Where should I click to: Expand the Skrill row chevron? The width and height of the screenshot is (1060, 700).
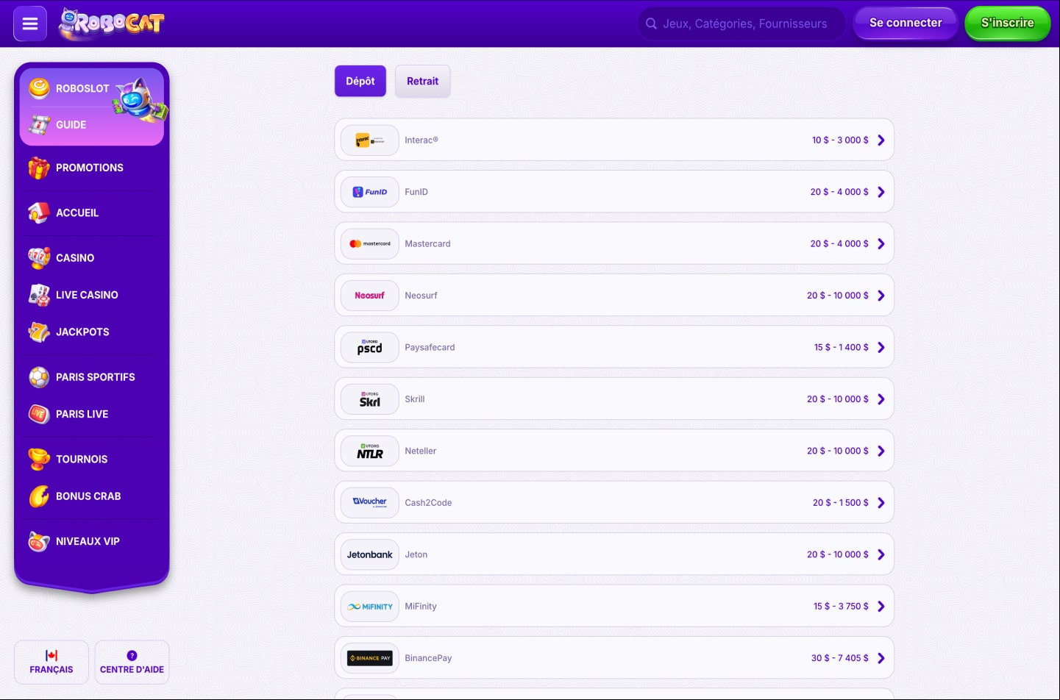881,399
